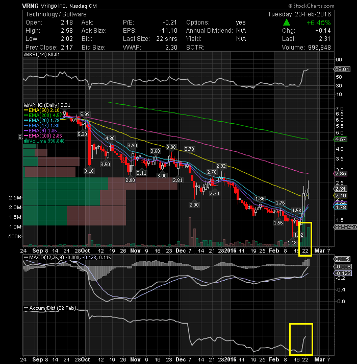This screenshot has height=364, width=357.
Task: Click the yellow line swatch before EMA(50)
Action: (26, 110)
